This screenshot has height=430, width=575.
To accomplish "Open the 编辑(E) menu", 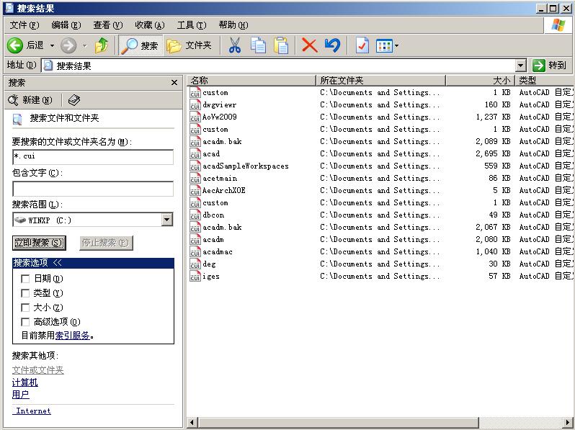I will point(66,25).
